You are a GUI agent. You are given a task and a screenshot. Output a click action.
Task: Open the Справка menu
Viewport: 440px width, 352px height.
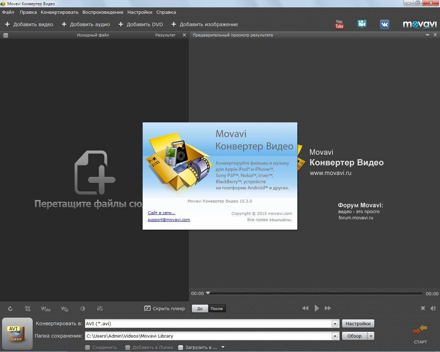[x=166, y=12]
